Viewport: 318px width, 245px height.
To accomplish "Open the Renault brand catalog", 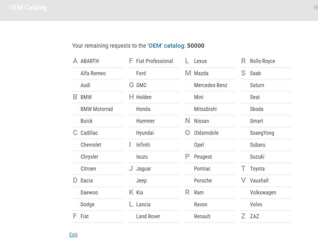I will tap(202, 216).
